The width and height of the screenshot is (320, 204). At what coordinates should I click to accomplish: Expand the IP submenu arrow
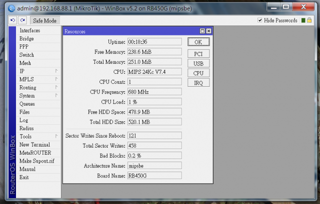(56, 71)
